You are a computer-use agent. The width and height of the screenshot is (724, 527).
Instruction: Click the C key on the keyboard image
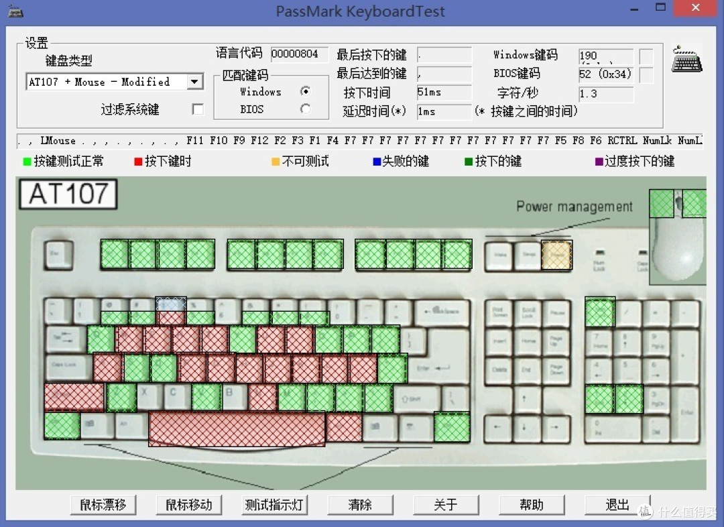(x=176, y=397)
